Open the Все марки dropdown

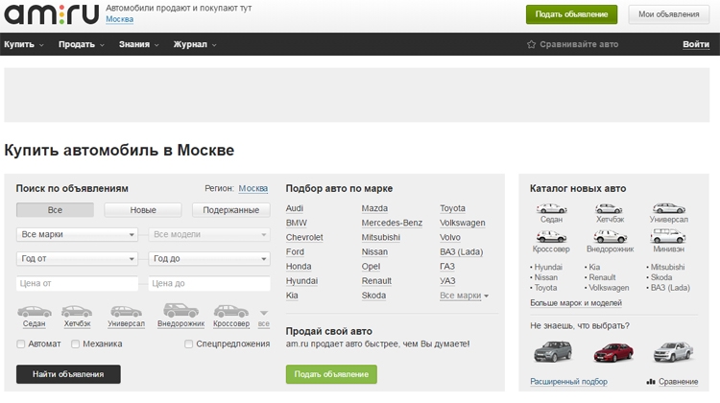coord(77,234)
